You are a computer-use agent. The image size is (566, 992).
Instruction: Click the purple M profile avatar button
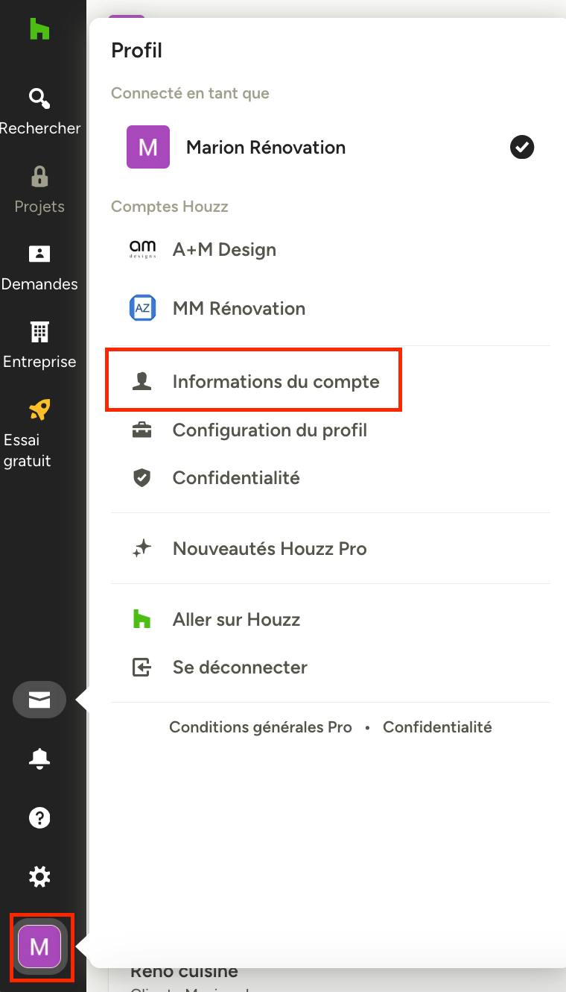click(39, 947)
